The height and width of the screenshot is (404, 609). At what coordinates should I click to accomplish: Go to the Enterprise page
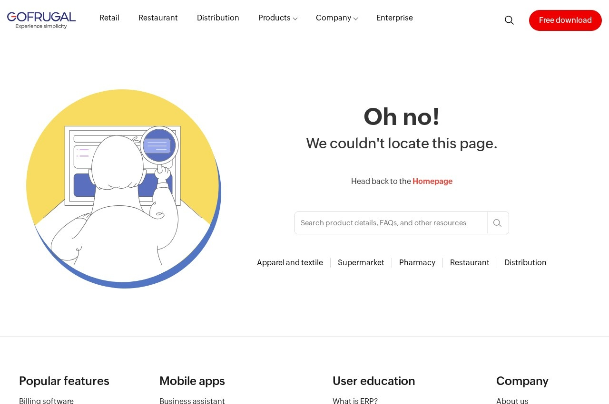[394, 18]
